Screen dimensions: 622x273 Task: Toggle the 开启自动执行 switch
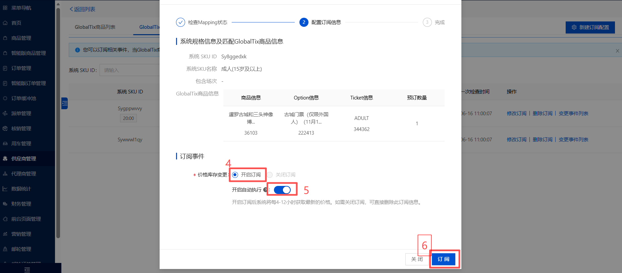click(x=282, y=190)
